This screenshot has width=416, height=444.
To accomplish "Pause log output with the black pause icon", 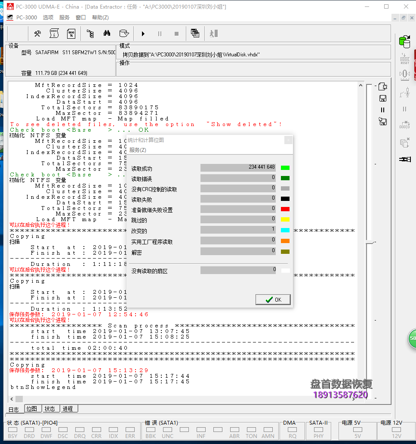I will (x=382, y=110).
